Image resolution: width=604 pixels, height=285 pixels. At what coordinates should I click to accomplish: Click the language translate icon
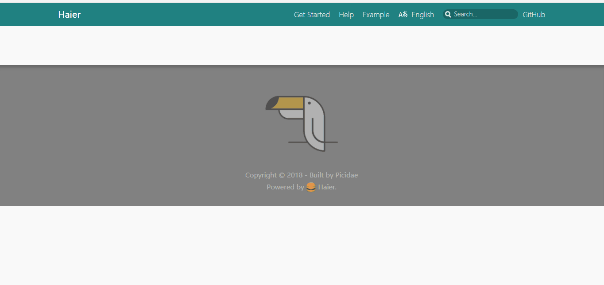(403, 15)
